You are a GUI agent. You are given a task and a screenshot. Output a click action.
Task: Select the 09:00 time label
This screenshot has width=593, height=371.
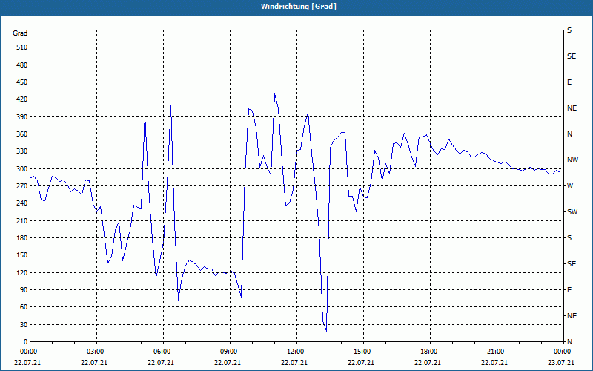point(228,352)
